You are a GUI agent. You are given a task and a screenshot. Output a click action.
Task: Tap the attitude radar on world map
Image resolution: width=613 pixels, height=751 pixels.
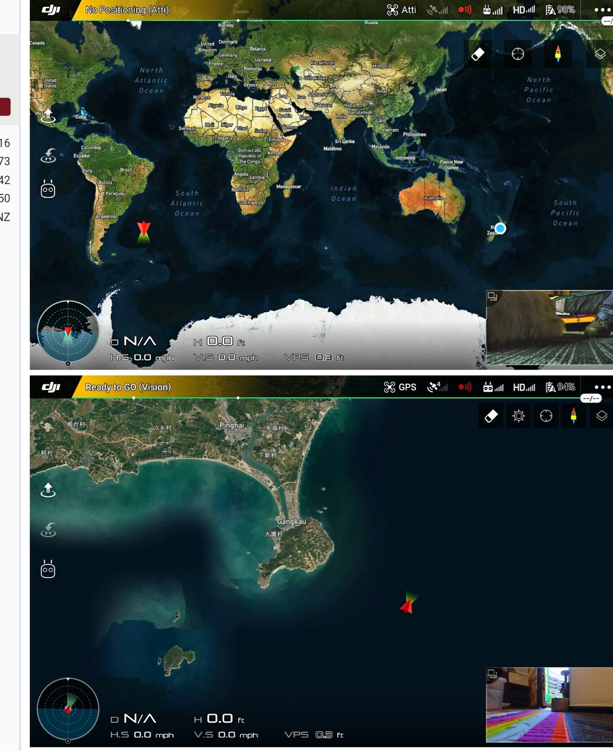[x=68, y=332]
